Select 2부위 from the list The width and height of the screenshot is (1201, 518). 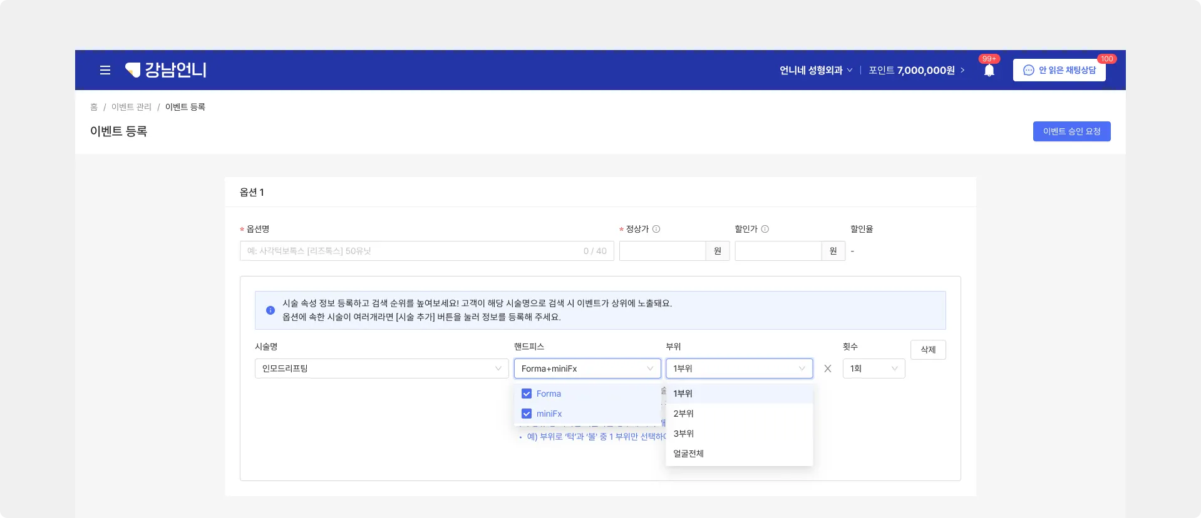point(684,414)
